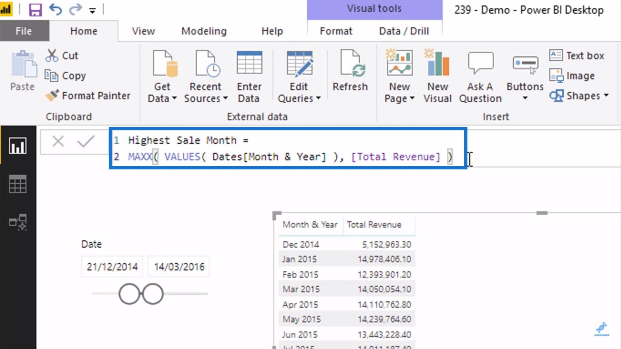Screen dimensions: 621x349
Task: Click the New Page icon
Action: [x=399, y=62]
